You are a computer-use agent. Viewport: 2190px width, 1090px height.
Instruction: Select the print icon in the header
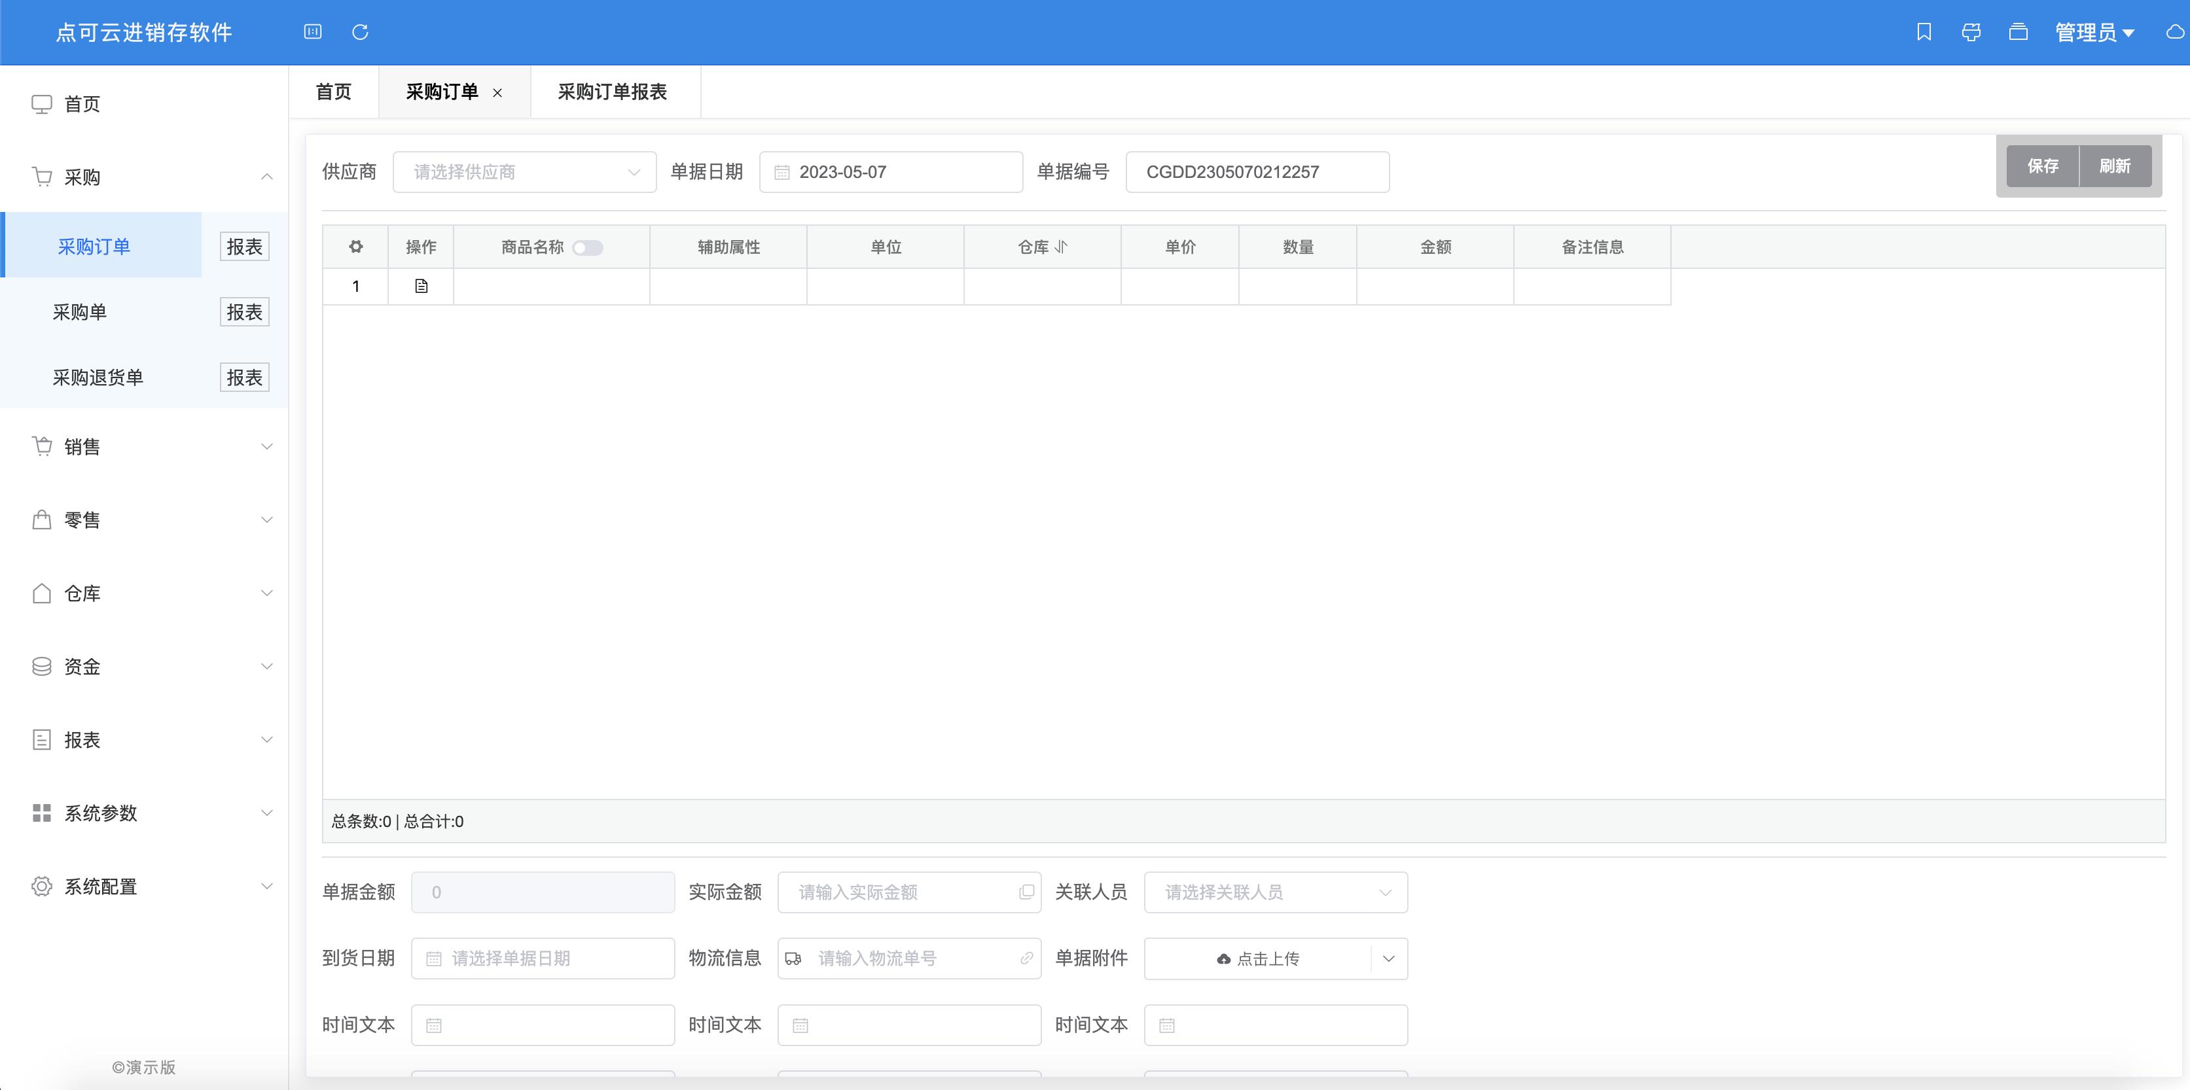[1971, 32]
